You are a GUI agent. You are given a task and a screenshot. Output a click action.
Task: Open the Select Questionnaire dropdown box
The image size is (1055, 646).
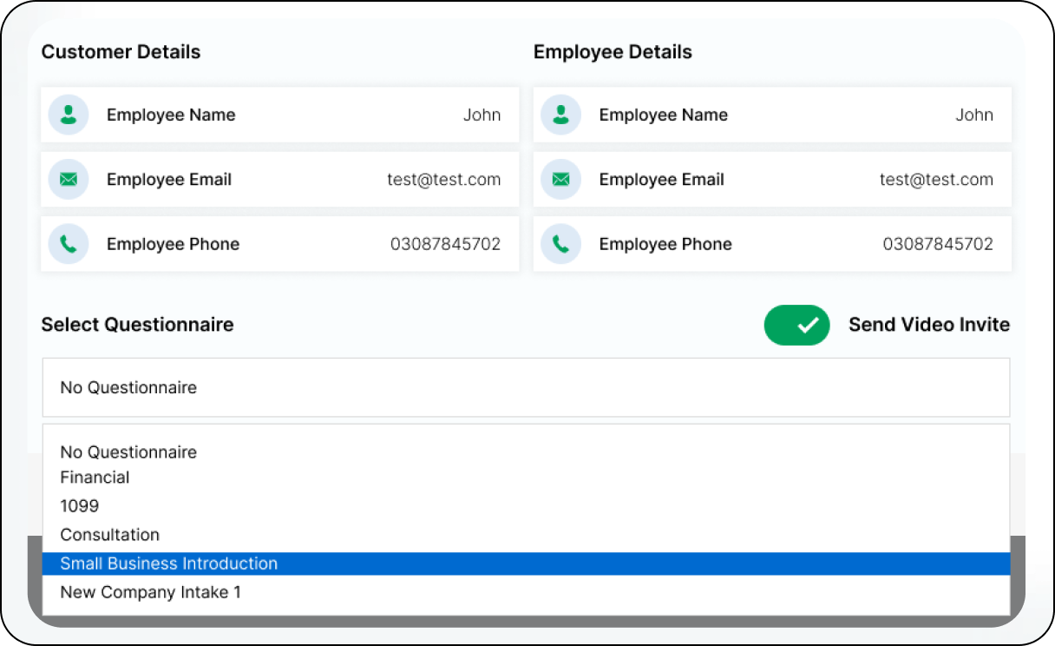click(526, 387)
